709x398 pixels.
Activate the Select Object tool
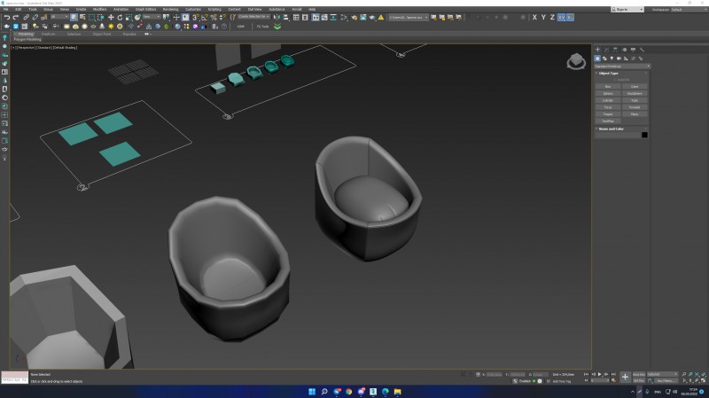74,18
